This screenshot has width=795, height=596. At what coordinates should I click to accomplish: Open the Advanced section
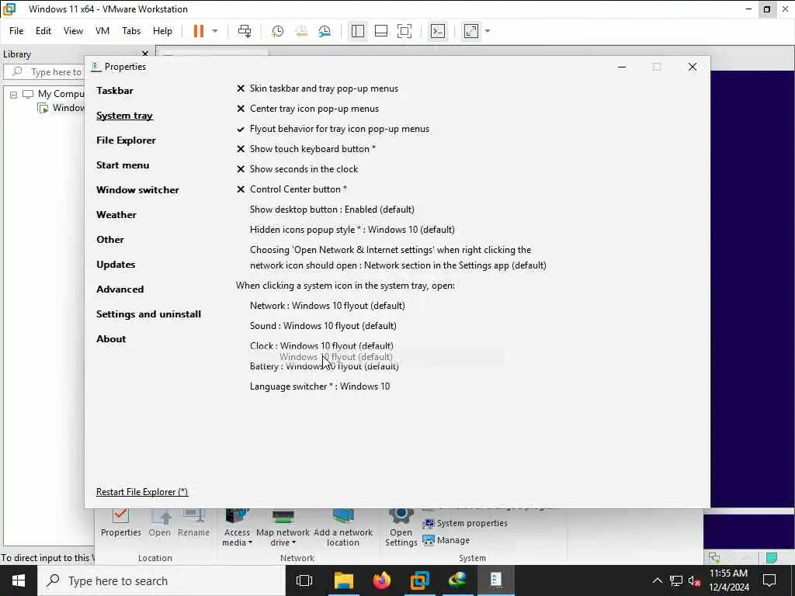click(x=120, y=289)
